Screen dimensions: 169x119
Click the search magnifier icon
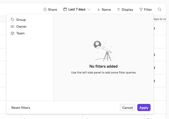pyautogui.click(x=159, y=9)
